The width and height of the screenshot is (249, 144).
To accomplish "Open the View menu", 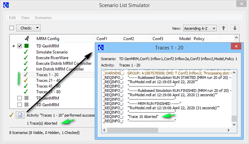I will (25, 18).
